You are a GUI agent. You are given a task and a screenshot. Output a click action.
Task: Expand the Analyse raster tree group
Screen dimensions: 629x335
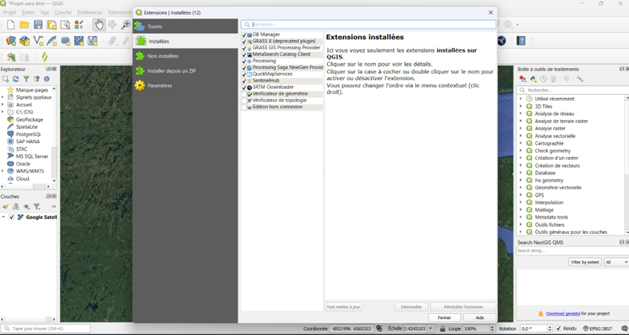pos(521,129)
